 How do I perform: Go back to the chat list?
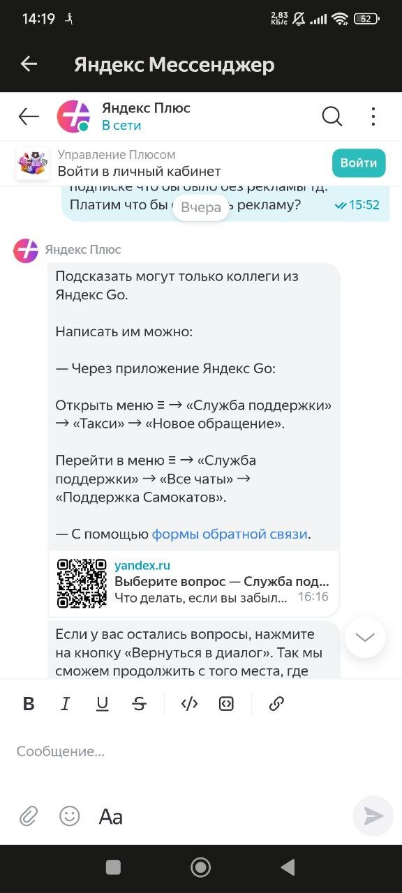(28, 117)
